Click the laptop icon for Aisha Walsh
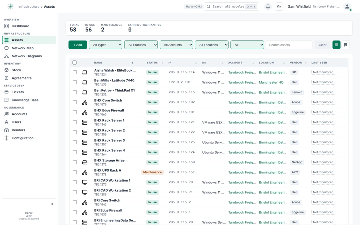This screenshot has height=225, width=360. pyautogui.click(x=85, y=72)
